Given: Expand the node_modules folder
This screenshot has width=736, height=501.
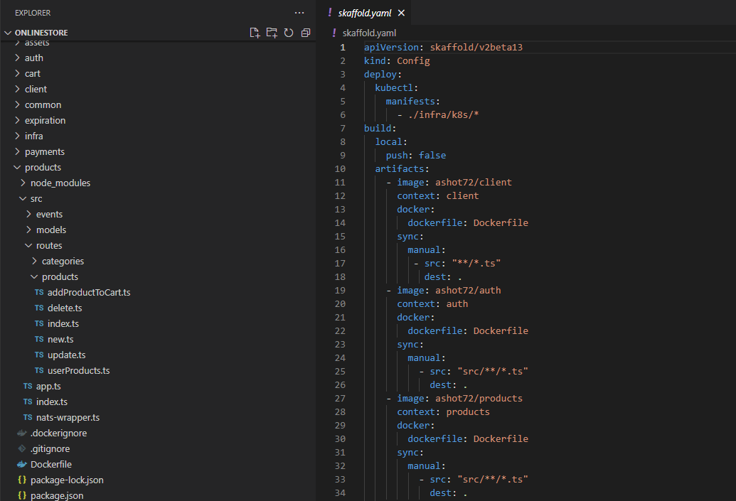Looking at the screenshot, I should click(60, 183).
